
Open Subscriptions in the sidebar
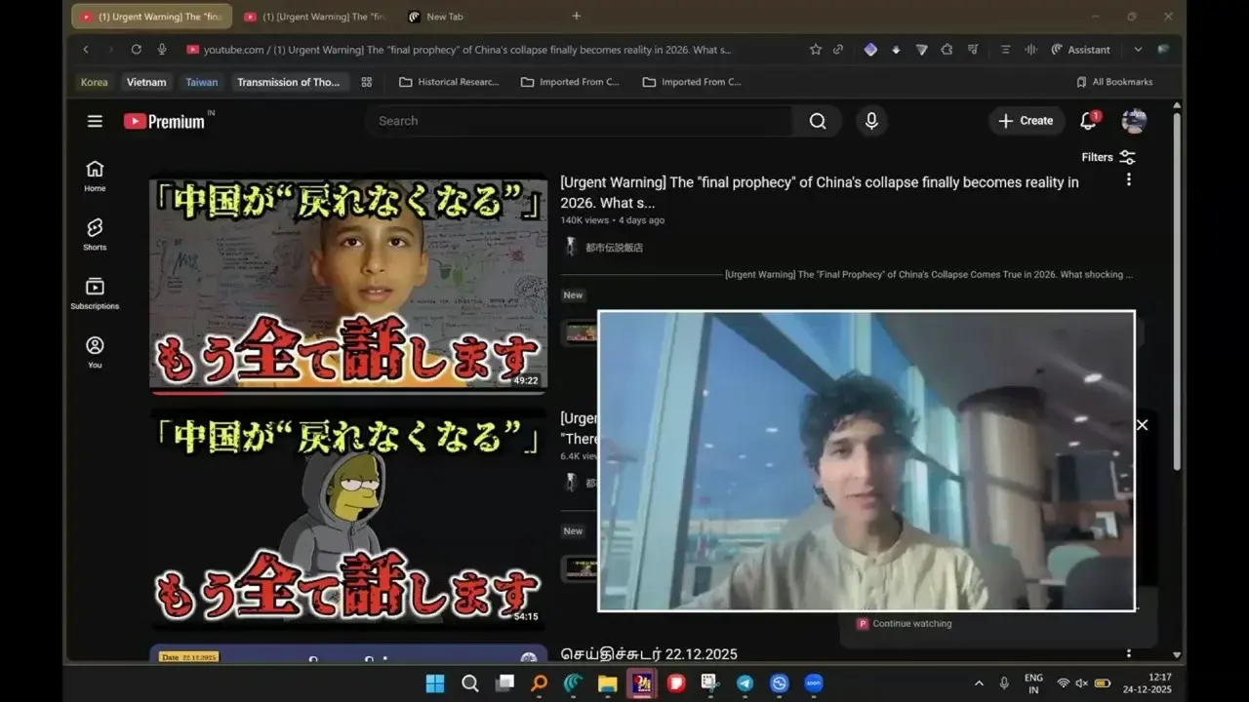[x=95, y=292]
